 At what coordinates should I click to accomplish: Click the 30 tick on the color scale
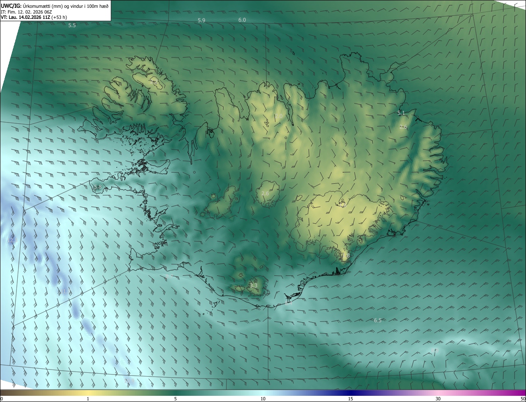coord(438,399)
